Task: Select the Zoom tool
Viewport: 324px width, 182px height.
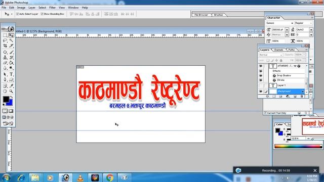Action: pyautogui.click(x=11, y=91)
